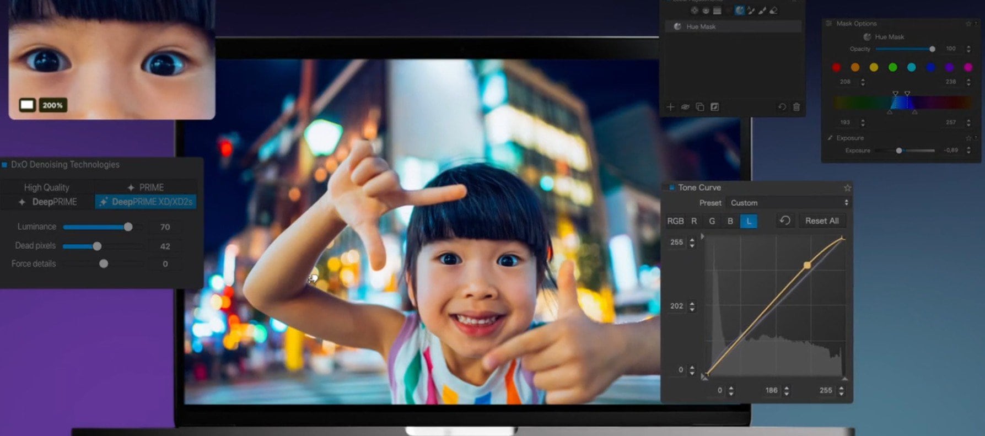Toggle mask visibility with the eye icon
The height and width of the screenshot is (436, 985).
(x=685, y=107)
